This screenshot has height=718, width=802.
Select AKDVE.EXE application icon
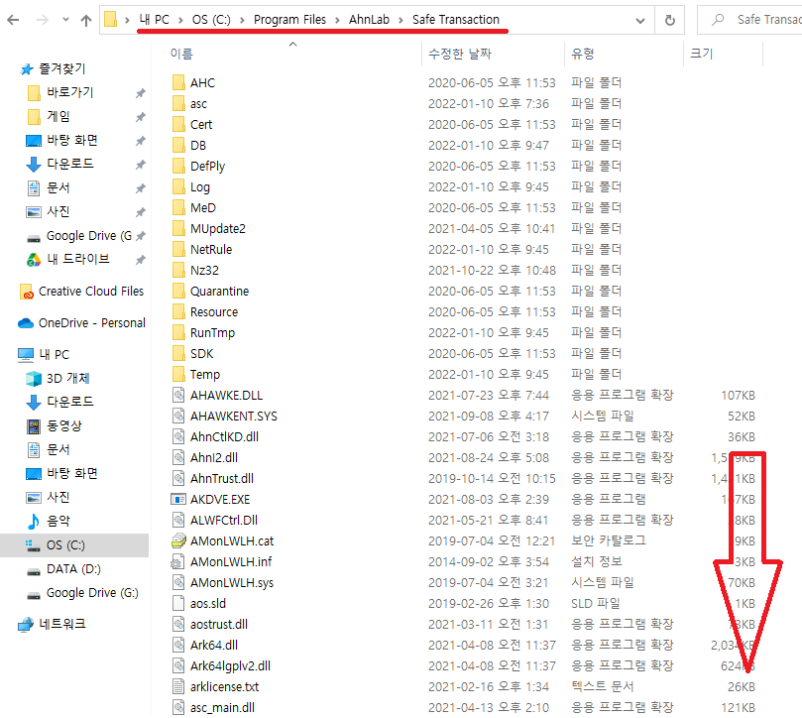178,500
